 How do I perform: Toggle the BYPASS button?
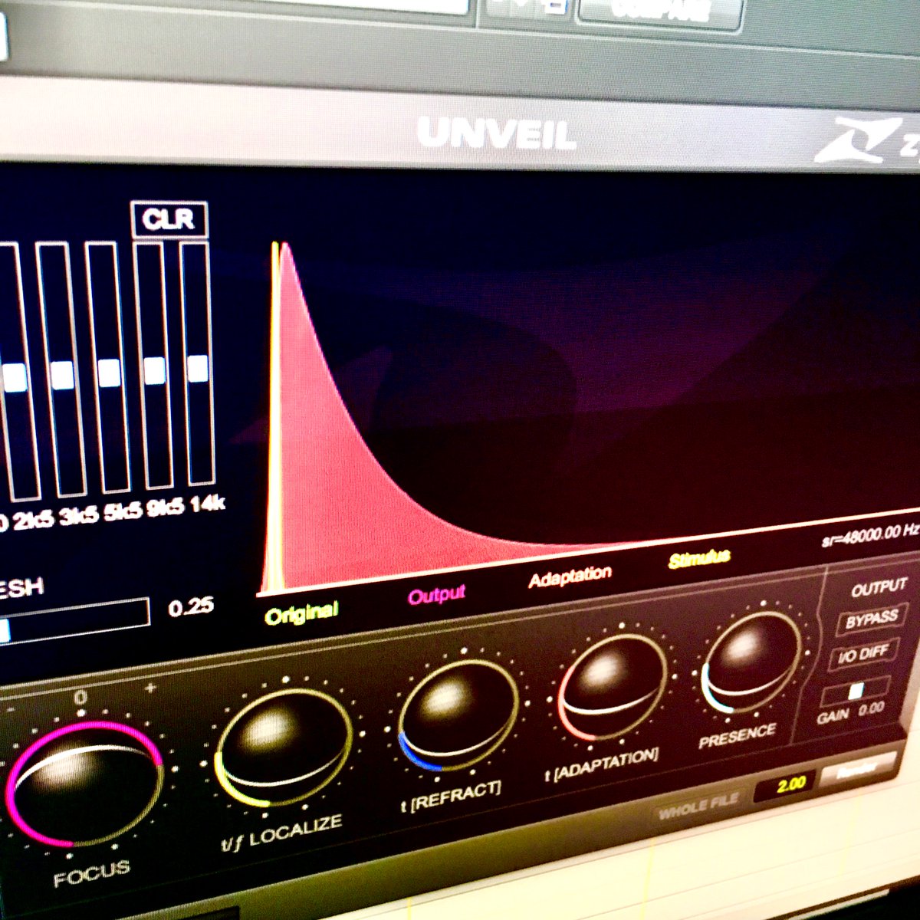tap(871, 619)
